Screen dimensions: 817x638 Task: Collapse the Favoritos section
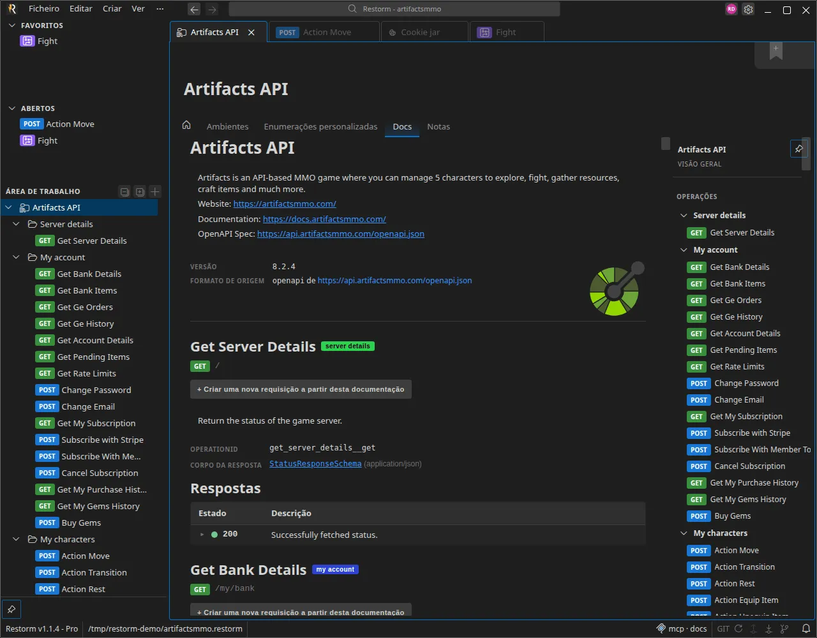coord(11,26)
